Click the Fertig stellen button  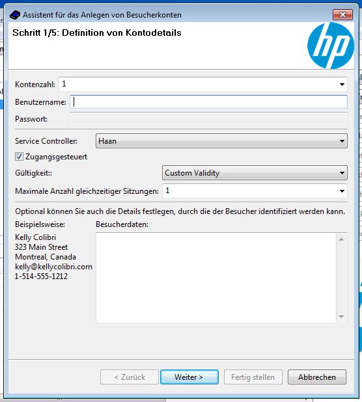pyautogui.click(x=253, y=377)
